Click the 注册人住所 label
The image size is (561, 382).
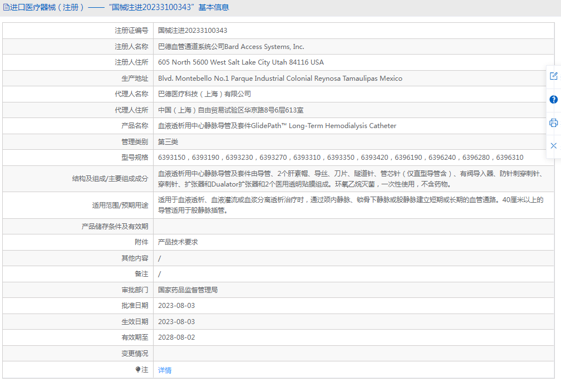[131, 62]
